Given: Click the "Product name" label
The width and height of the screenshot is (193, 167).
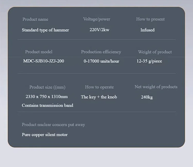Looking at the screenshot, I should (x=35, y=19).
